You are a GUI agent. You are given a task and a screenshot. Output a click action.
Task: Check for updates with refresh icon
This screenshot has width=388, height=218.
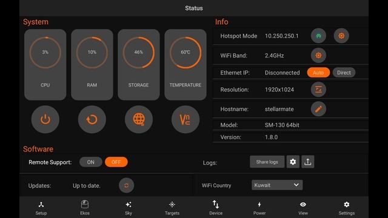pos(127,185)
